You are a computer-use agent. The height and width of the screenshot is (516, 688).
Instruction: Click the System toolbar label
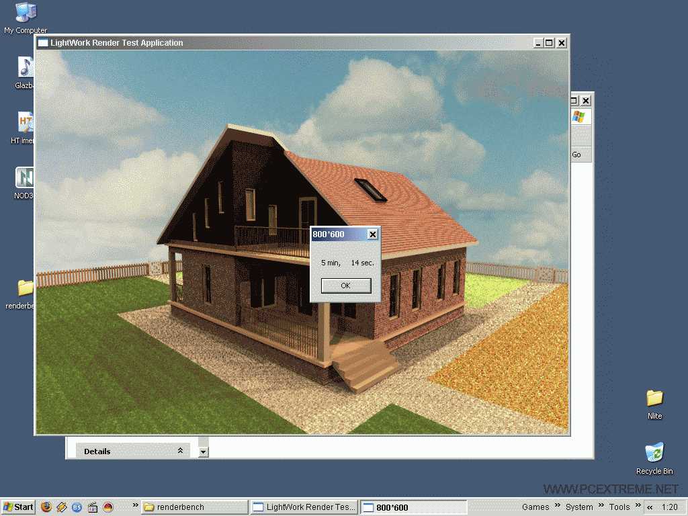pyautogui.click(x=579, y=507)
